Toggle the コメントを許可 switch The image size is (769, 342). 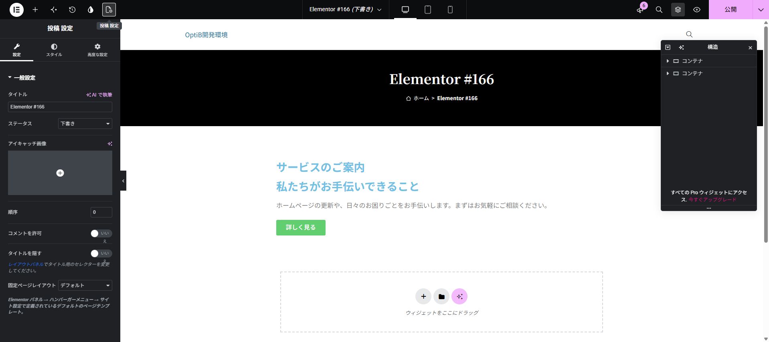[x=101, y=233]
